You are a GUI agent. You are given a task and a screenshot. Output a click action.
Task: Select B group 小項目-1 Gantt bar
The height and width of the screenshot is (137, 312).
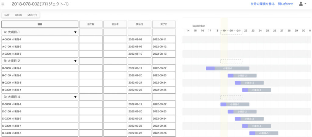(228, 68)
